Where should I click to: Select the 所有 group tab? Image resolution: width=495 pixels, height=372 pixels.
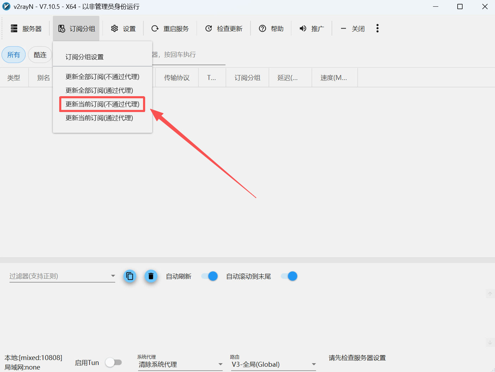pos(14,55)
